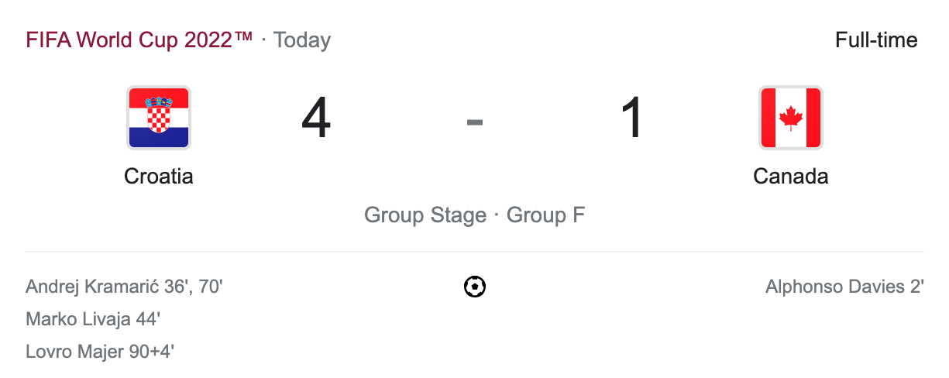Click the Croatia flag icon
The image size is (949, 378).
pyautogui.click(x=159, y=118)
